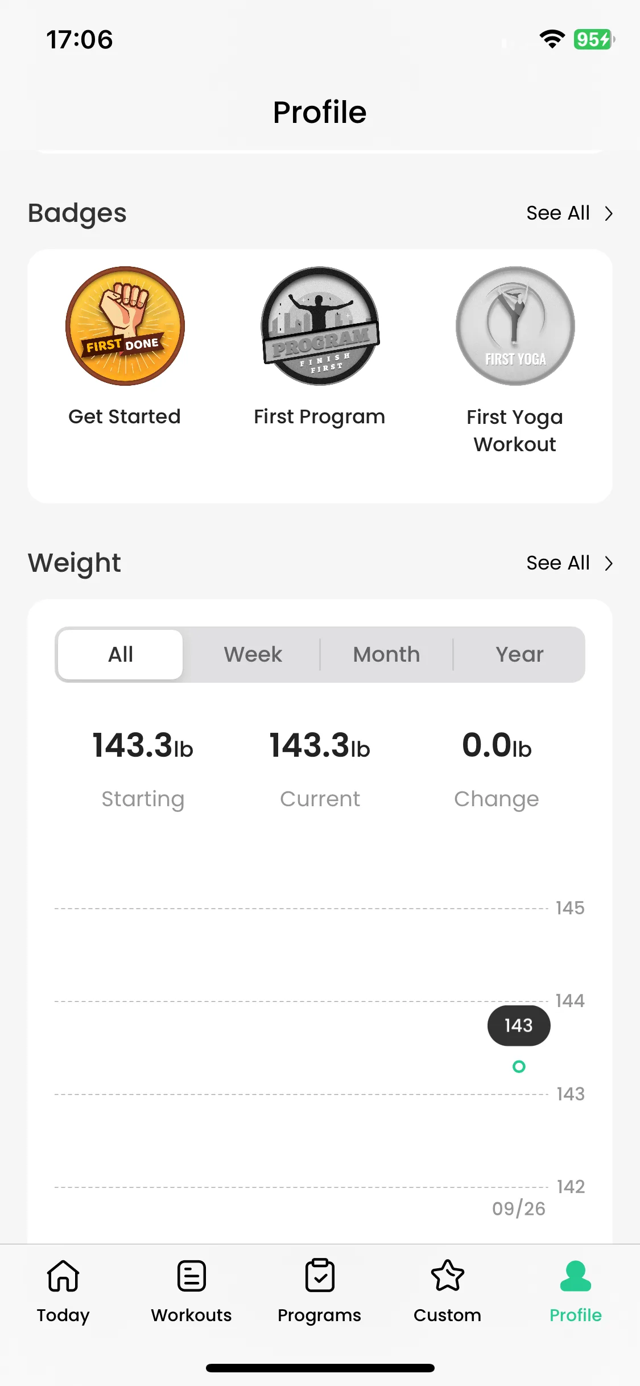Tap the Today home icon
Viewport: 640px width, 1386px height.
63,1276
